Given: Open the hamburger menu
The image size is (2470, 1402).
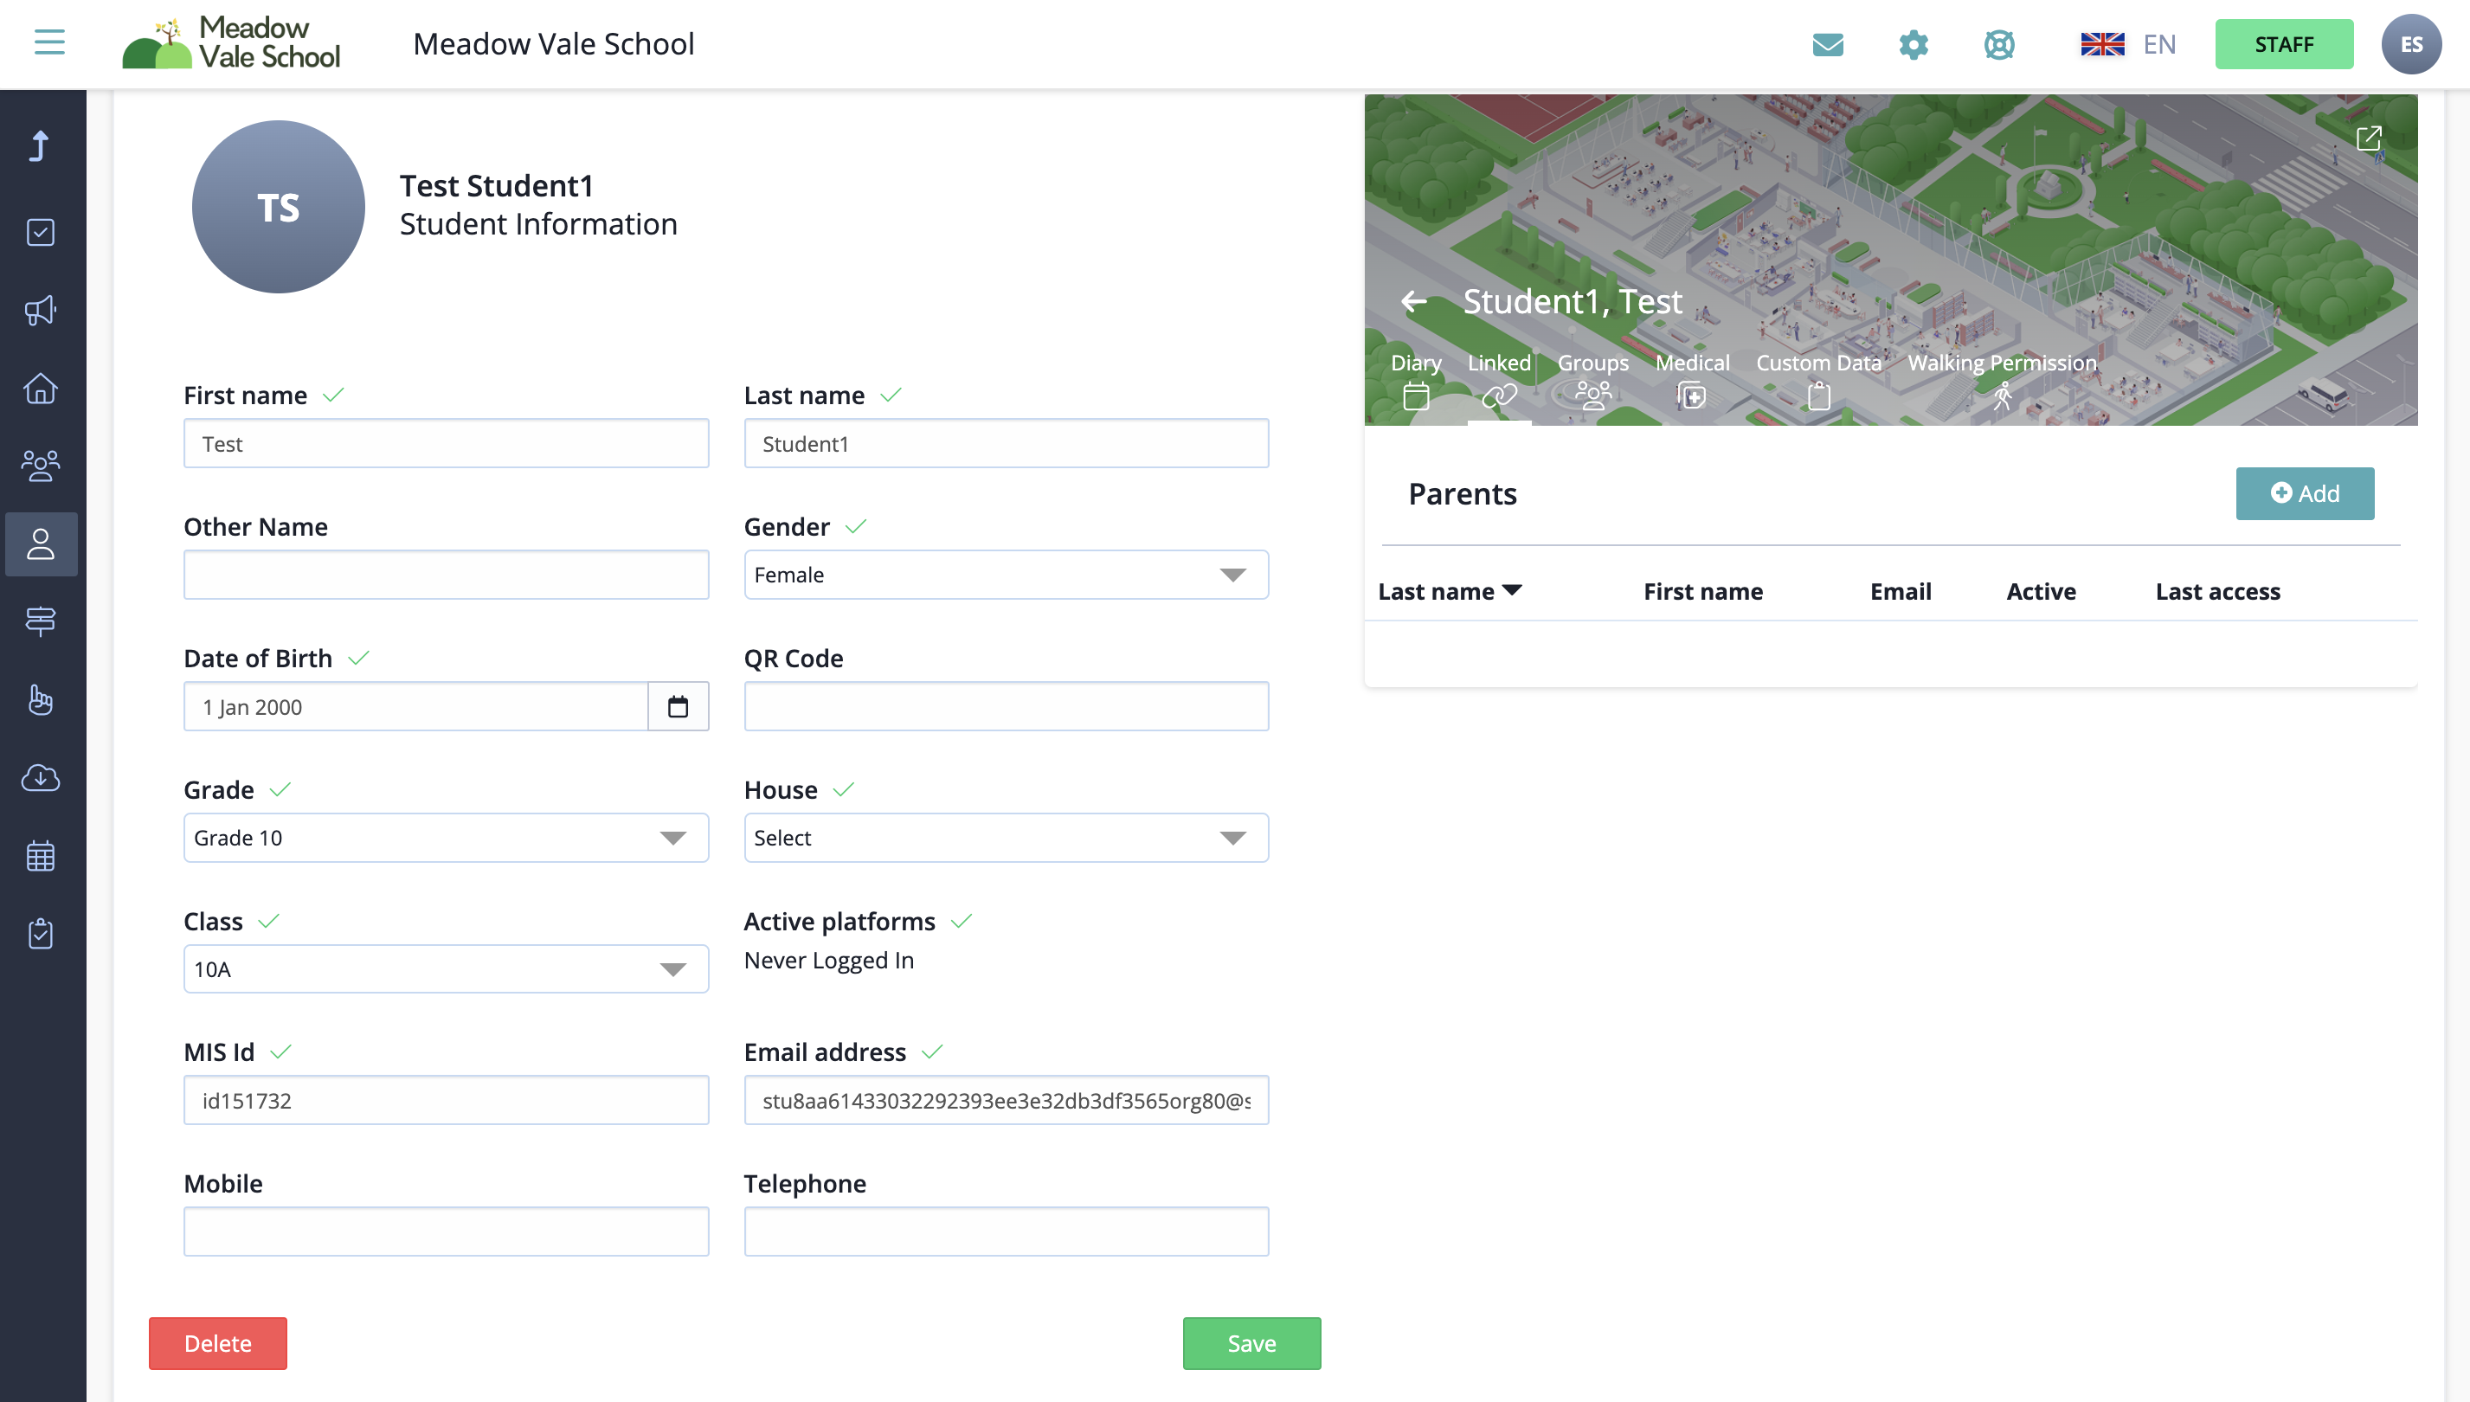Looking at the screenshot, I should click(x=49, y=42).
